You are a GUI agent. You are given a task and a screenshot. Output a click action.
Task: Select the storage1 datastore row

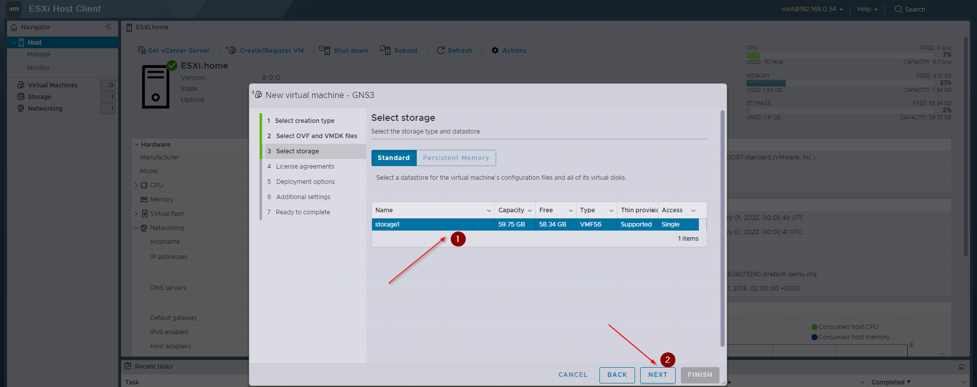(433, 224)
